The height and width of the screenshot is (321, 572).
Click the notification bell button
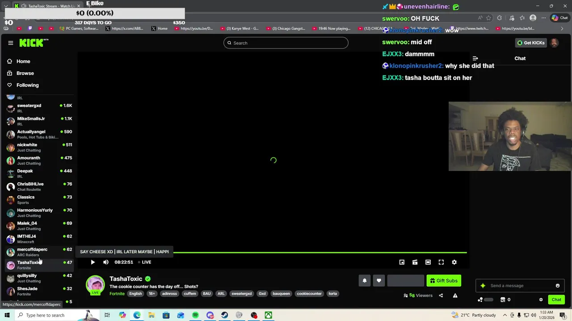coord(365,280)
